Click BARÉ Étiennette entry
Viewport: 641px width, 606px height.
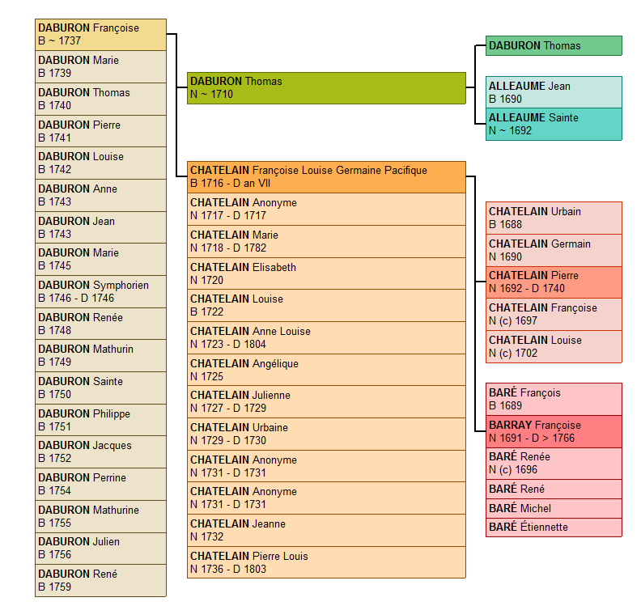(554, 528)
